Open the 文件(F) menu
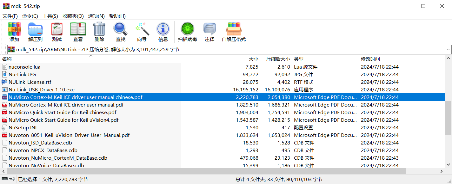This screenshot has width=452, height=184. point(10,16)
